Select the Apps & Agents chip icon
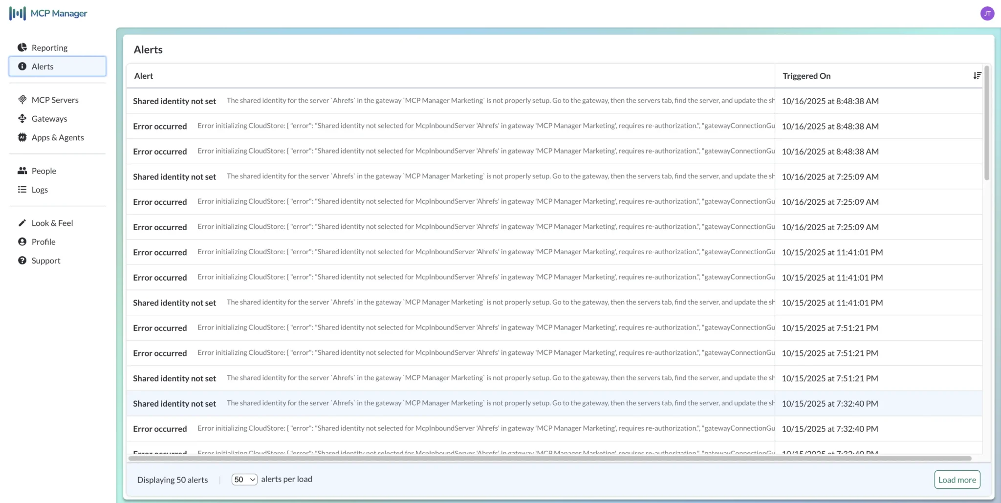 point(22,137)
